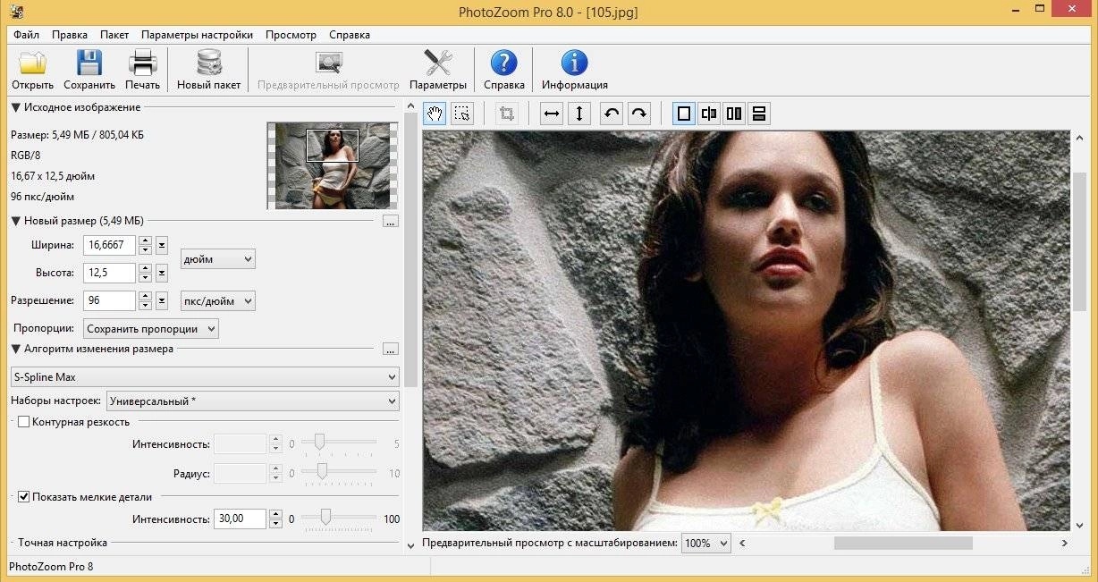Open Наборы настроек Универсальный dropdown
This screenshot has height=582, width=1098.
click(x=252, y=401)
